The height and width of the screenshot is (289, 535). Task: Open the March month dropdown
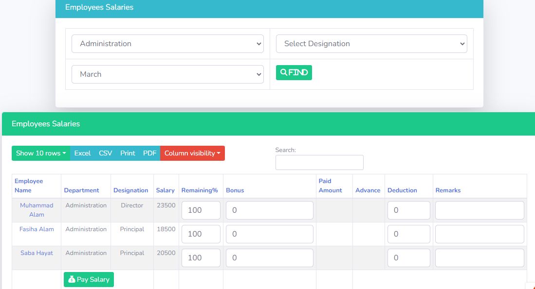pyautogui.click(x=167, y=74)
